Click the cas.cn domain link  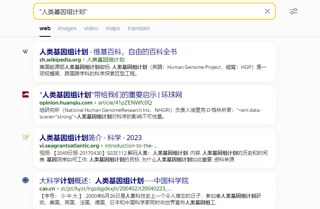point(48,188)
